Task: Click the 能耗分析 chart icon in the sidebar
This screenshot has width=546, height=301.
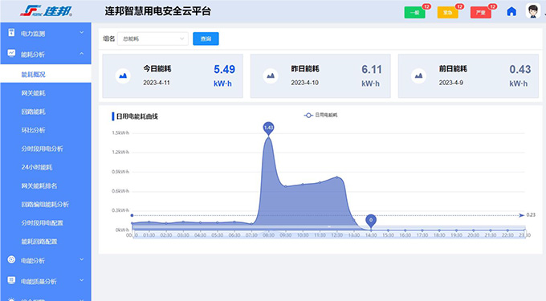Action: [11, 53]
